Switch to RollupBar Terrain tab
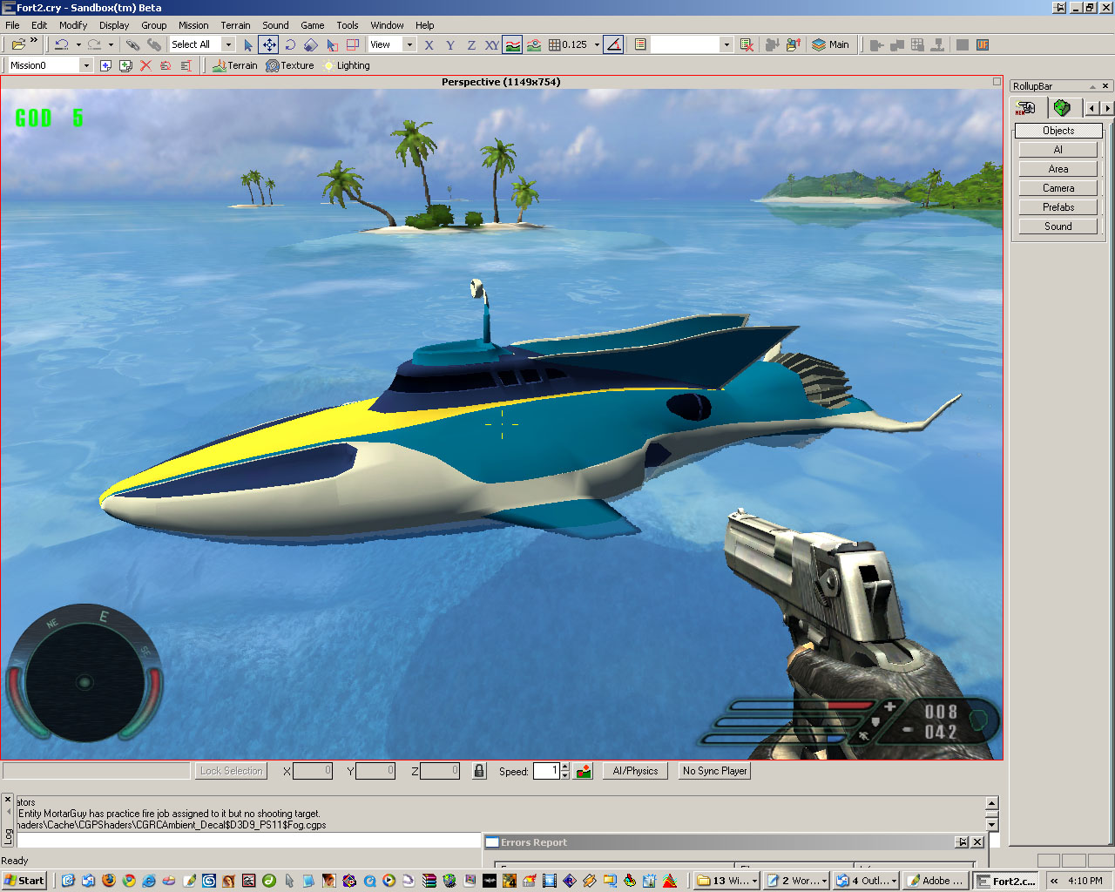Screen dimensions: 1115x892 click(x=1062, y=108)
